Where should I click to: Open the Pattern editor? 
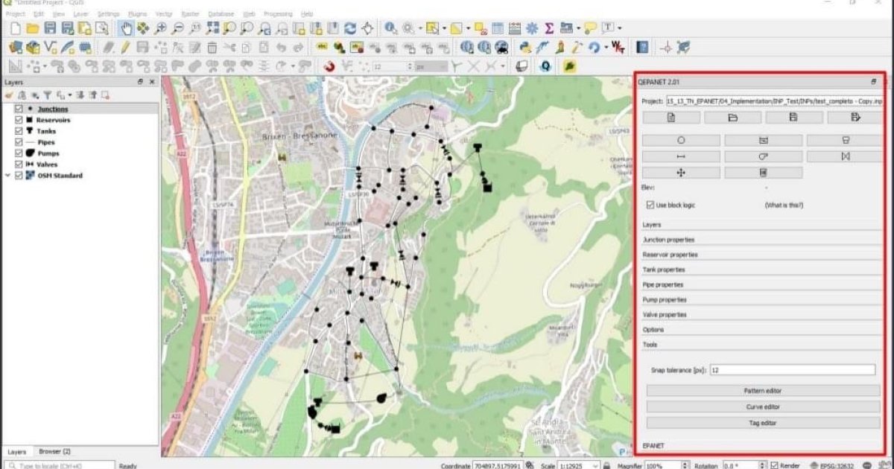point(762,391)
